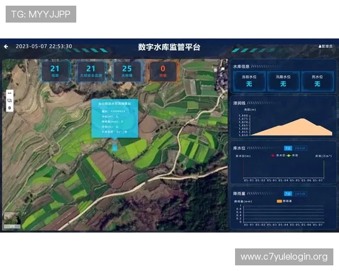This screenshot has height=271, width=339.
Task: Open the orange 0 alarm stat card
Action: (x=163, y=71)
